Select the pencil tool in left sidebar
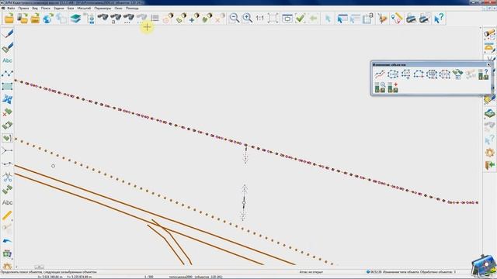 tap(7, 34)
